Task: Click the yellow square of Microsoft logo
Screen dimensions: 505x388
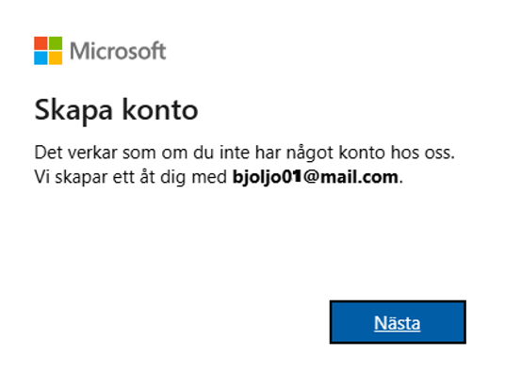Action: [x=56, y=58]
